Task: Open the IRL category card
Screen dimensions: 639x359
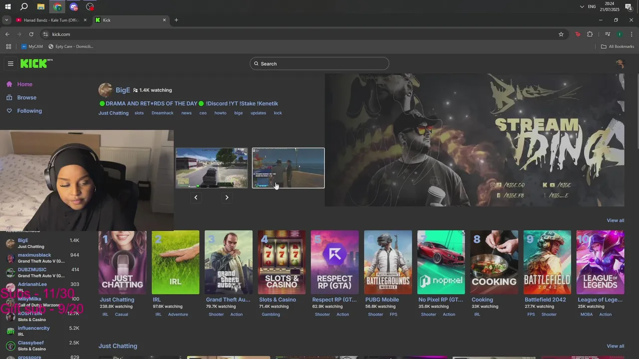Action: pyautogui.click(x=175, y=262)
